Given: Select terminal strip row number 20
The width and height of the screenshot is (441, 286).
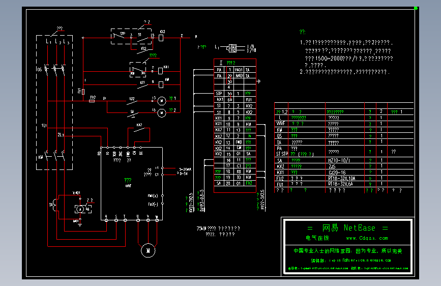Looking at the screenshot, I should 228,183.
